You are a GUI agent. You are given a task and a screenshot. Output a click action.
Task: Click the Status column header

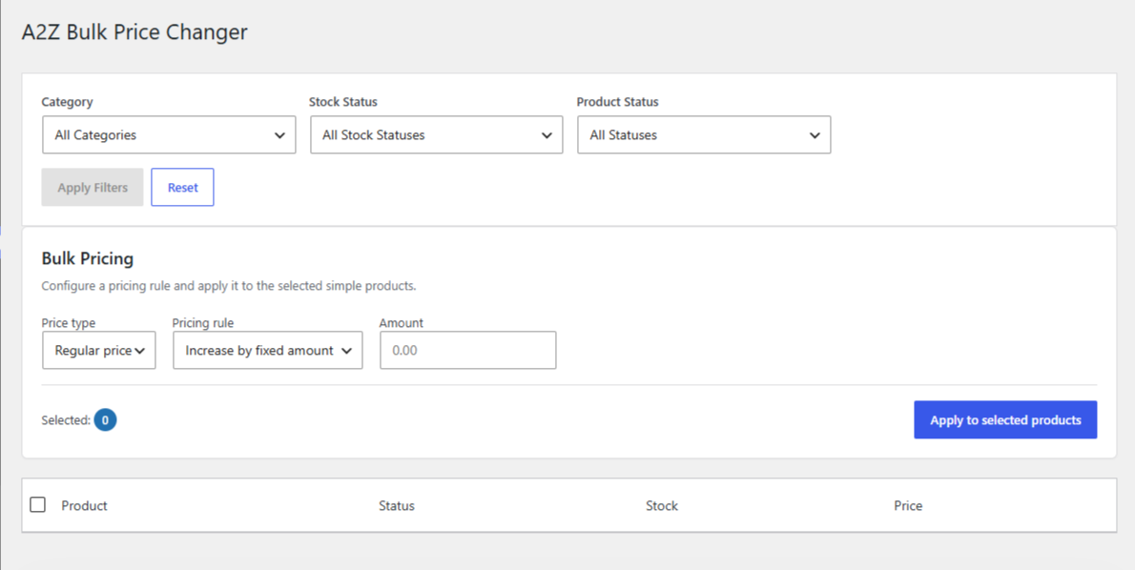click(x=397, y=505)
